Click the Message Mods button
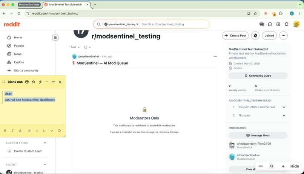Viewport: 304px width, 174px height. tap(258, 135)
